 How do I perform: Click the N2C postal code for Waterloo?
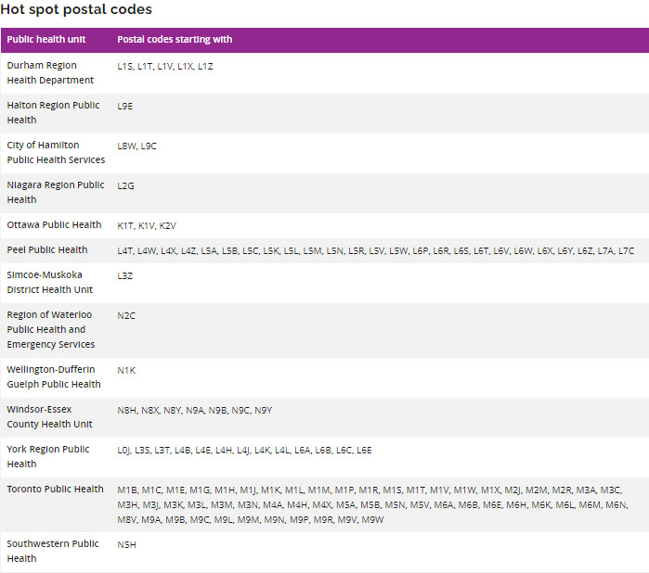(x=126, y=316)
